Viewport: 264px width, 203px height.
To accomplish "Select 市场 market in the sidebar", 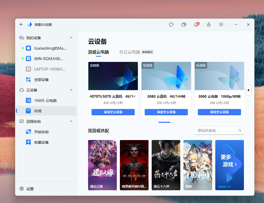I will [46, 111].
